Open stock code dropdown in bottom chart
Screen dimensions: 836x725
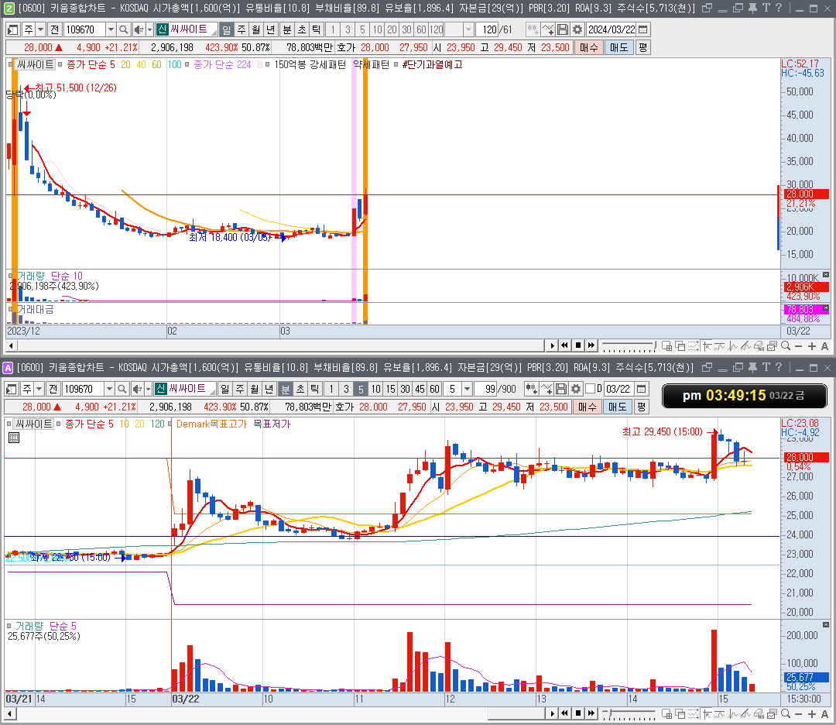tap(109, 389)
